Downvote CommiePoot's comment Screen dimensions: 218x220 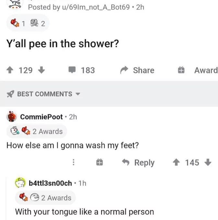208,163
